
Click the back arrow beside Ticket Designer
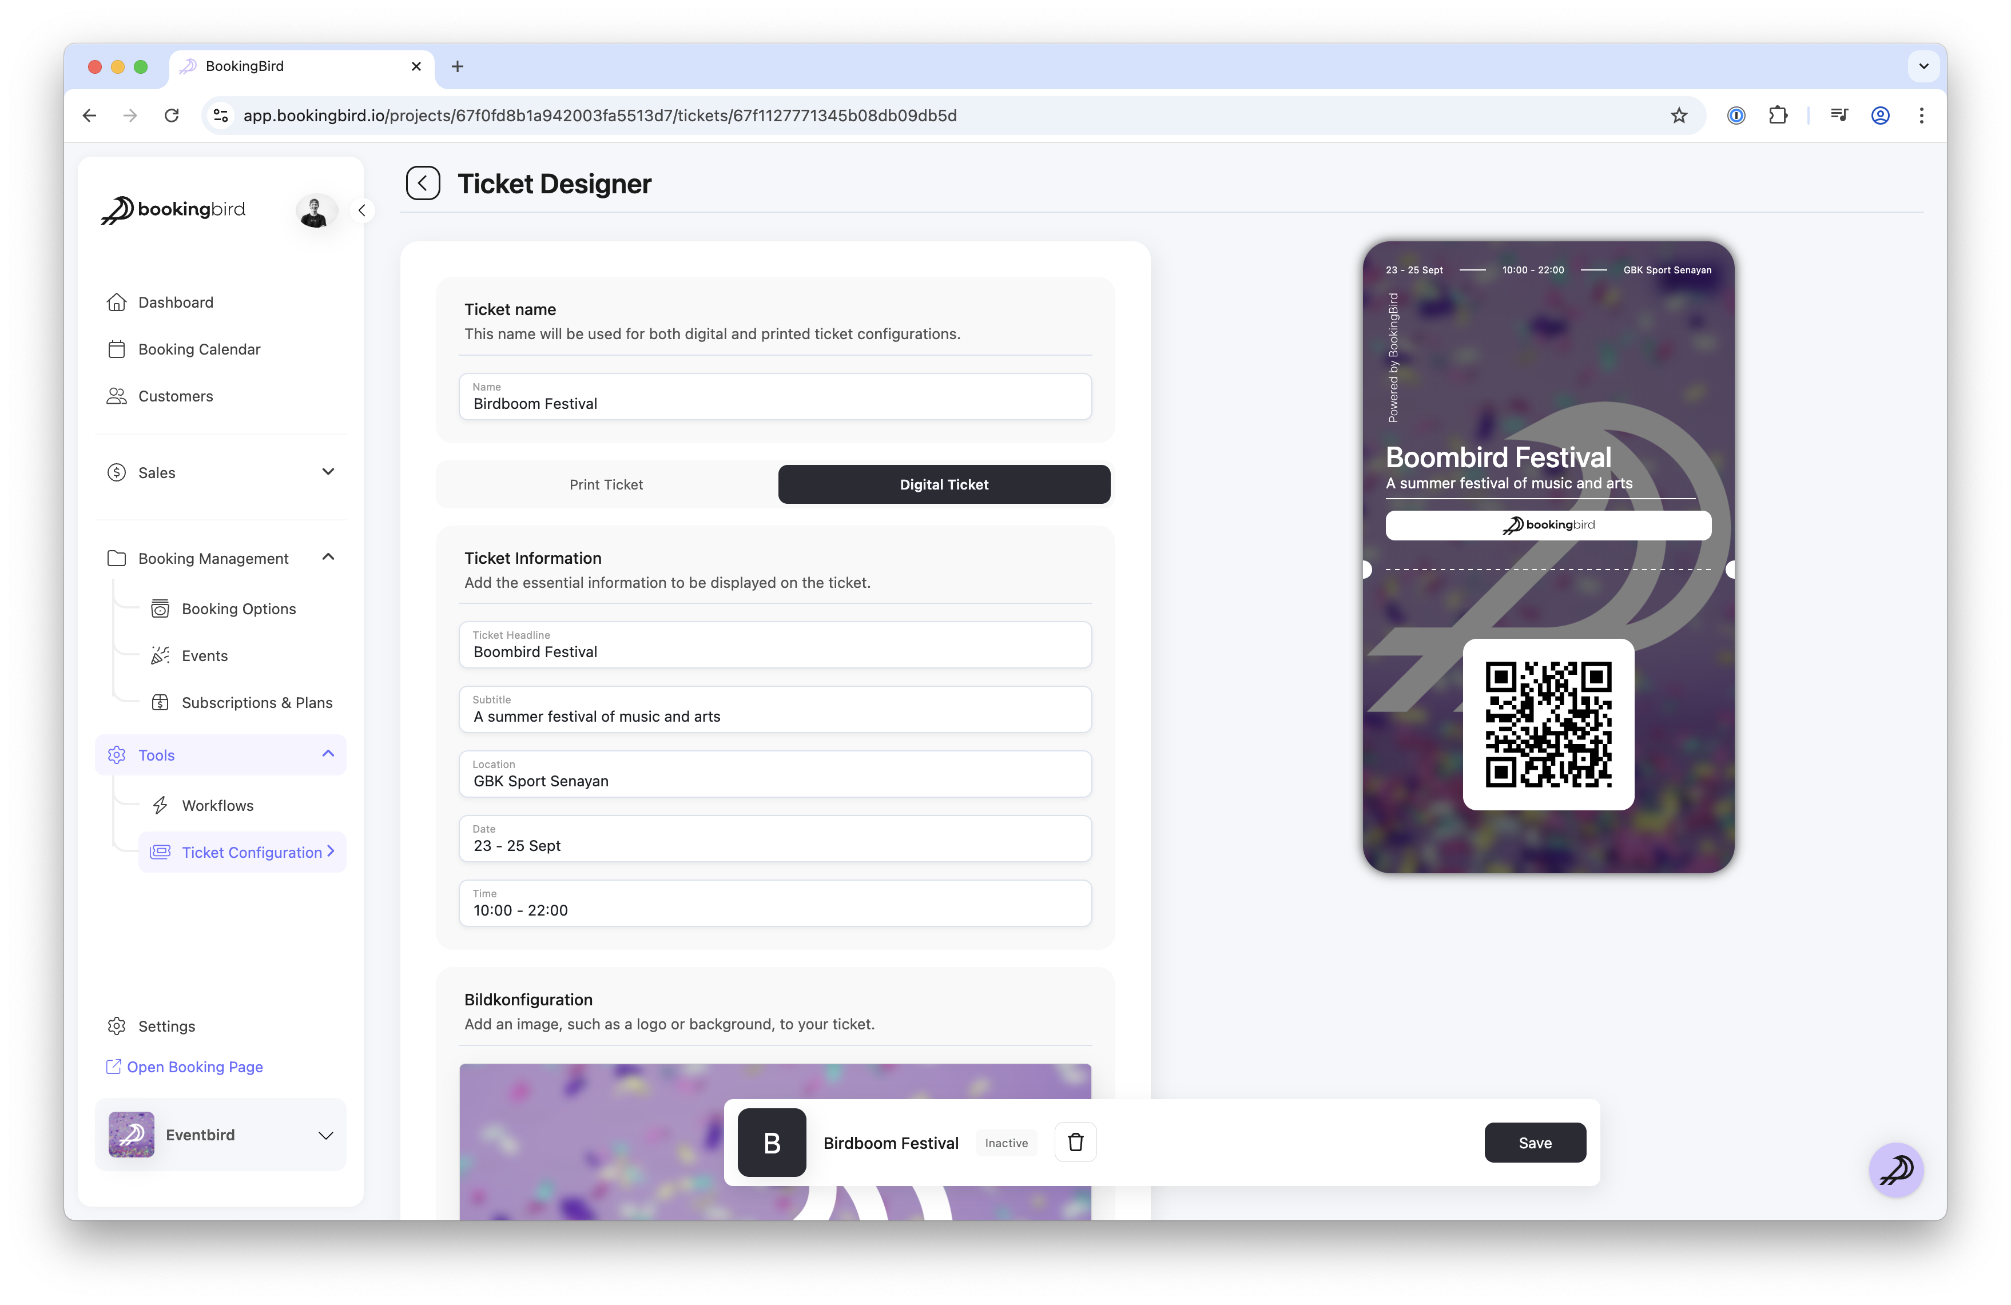point(423,184)
